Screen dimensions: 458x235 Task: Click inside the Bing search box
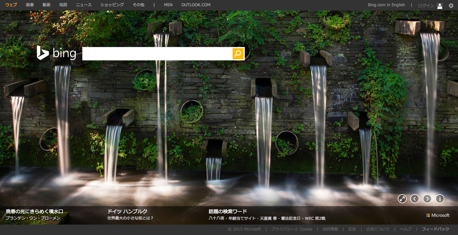pyautogui.click(x=157, y=54)
